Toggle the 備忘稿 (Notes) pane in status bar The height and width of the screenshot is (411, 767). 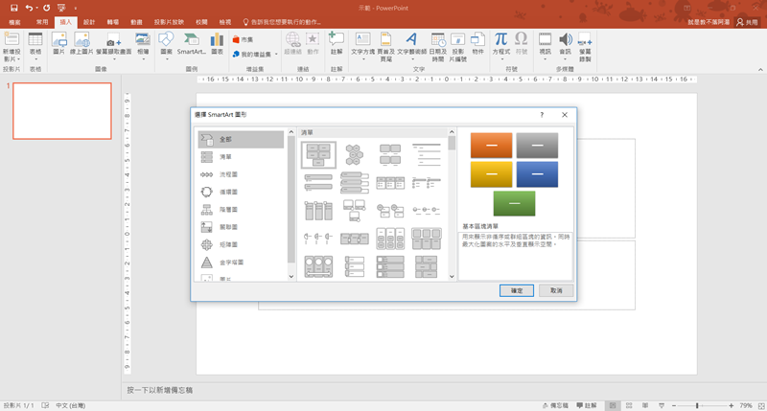[x=555, y=405]
